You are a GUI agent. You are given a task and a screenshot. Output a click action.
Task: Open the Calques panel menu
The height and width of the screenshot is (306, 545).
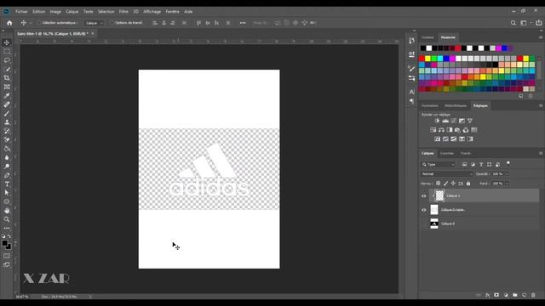(541, 153)
